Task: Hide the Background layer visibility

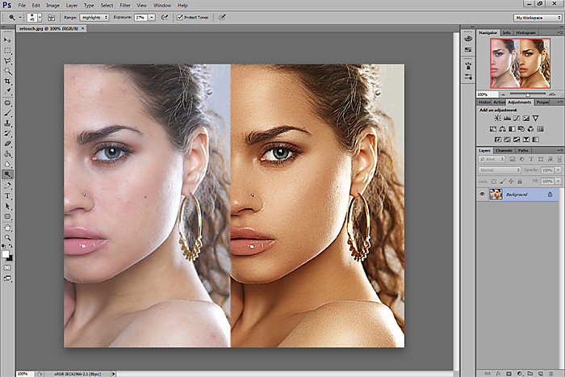Action: pos(482,195)
